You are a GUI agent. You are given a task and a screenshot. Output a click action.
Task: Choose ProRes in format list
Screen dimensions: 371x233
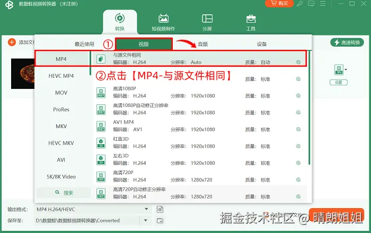(61, 110)
